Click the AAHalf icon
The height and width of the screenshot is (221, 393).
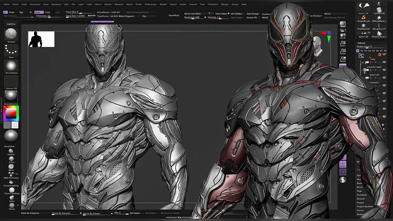pyautogui.click(x=343, y=59)
